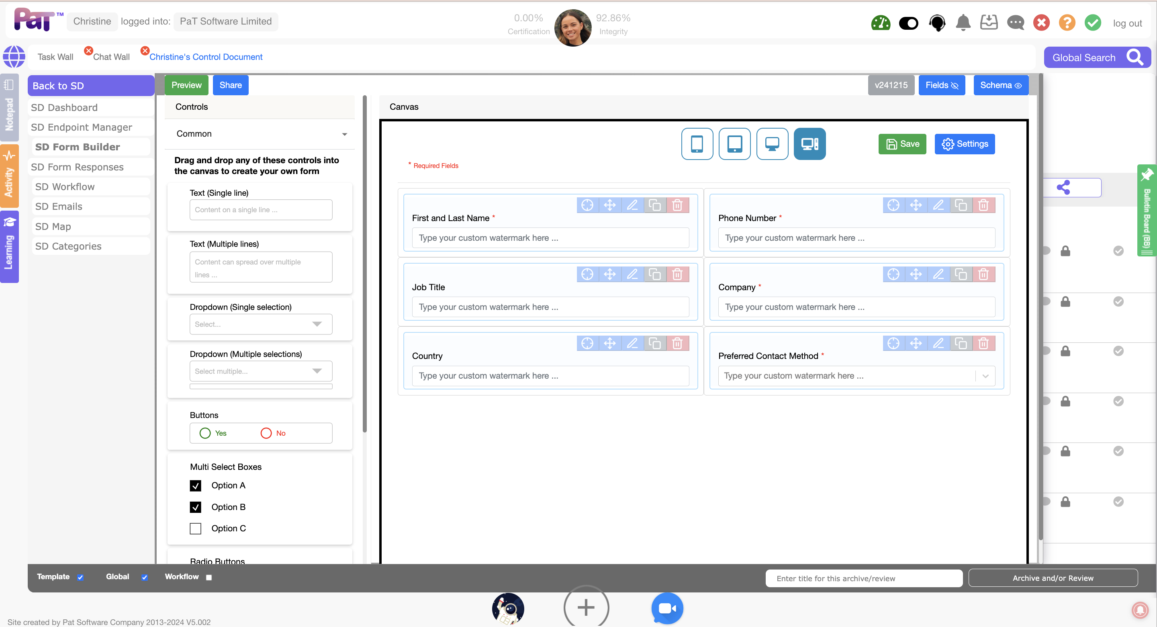
Task: Check Option C in Multi Select Boxes
Action: [195, 528]
